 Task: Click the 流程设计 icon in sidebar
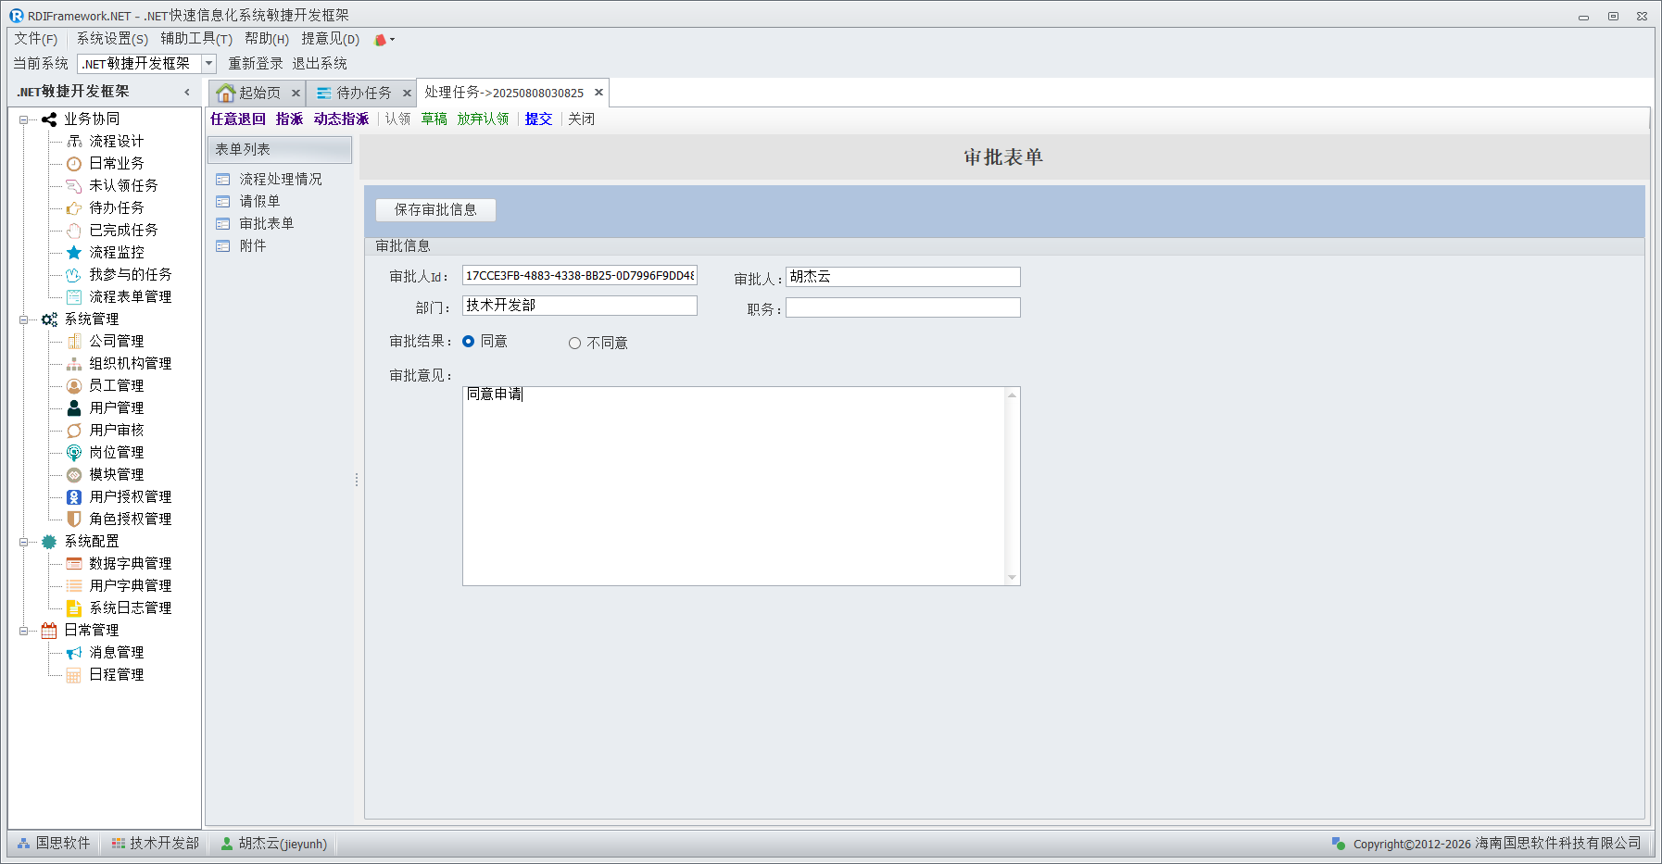tap(74, 142)
